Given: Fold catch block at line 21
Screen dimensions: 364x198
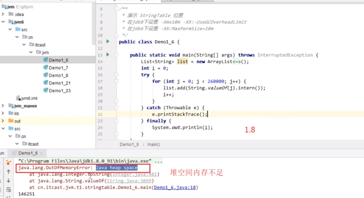Looking at the screenshot, I should (116, 108).
